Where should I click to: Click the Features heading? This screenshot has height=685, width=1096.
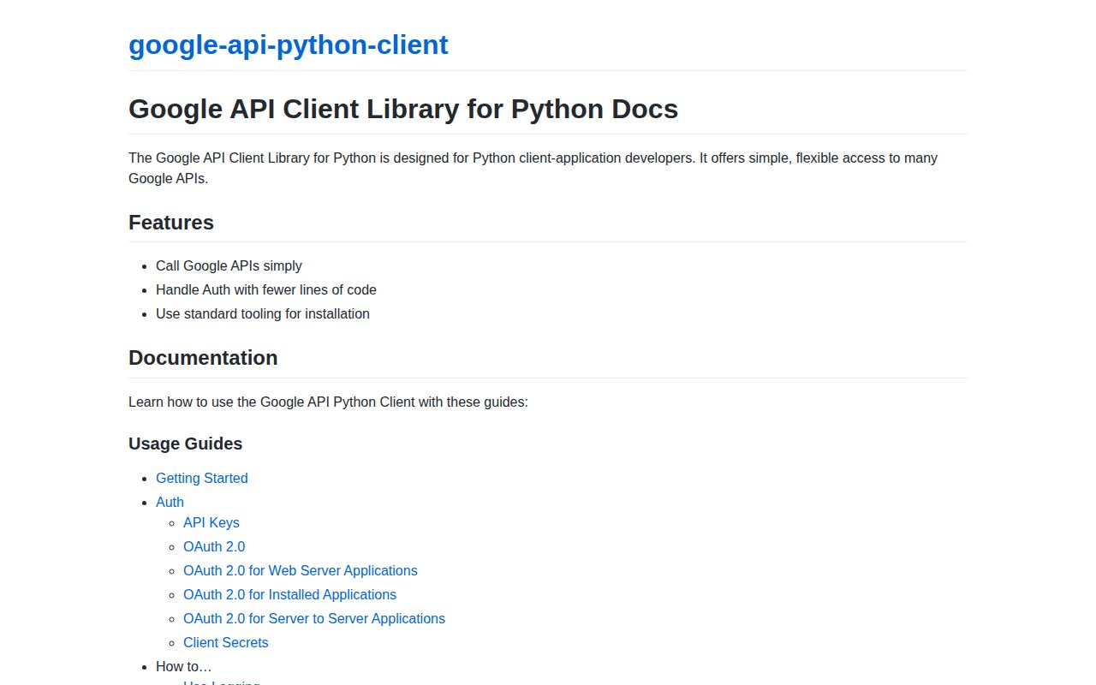pyautogui.click(x=171, y=223)
